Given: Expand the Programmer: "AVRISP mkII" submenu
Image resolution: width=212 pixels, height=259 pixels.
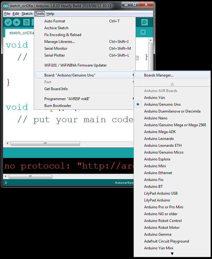Looking at the screenshot, I should click(x=85, y=99).
